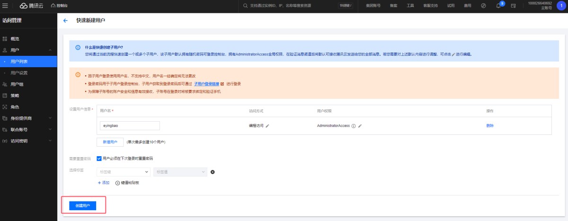568x221 pixels.
Task: Edit AdministratorAccess permission via pencil icon
Action: click(360, 126)
